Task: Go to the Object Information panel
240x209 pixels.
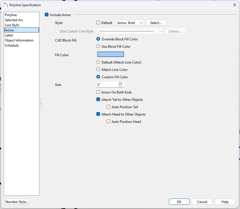Action: tap(19, 40)
